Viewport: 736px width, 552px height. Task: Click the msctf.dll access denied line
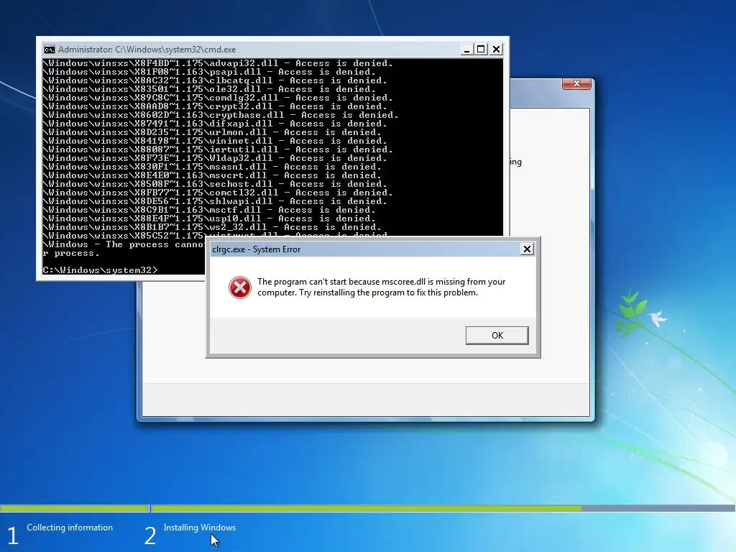[209, 210]
